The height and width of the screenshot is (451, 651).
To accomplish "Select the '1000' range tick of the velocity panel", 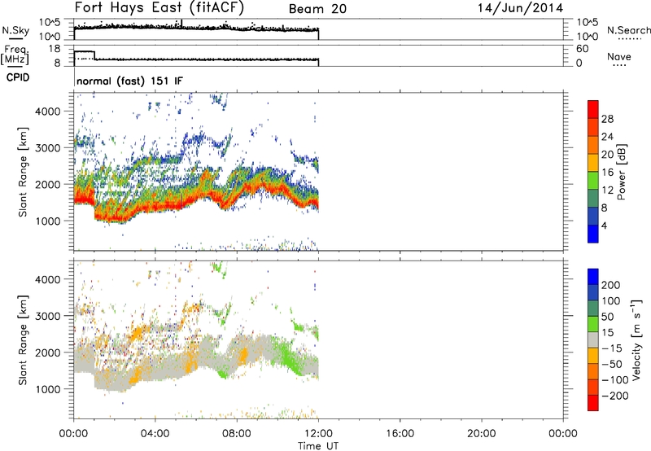I will 47,389.
